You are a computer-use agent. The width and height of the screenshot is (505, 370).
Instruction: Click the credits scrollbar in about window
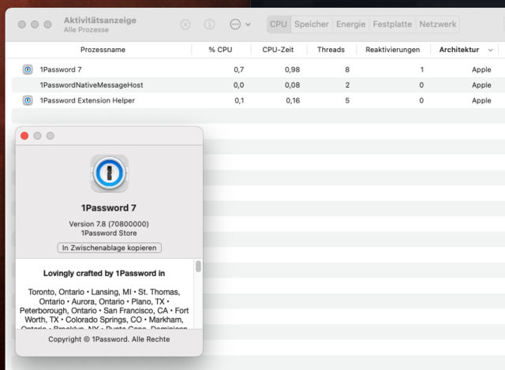(198, 267)
